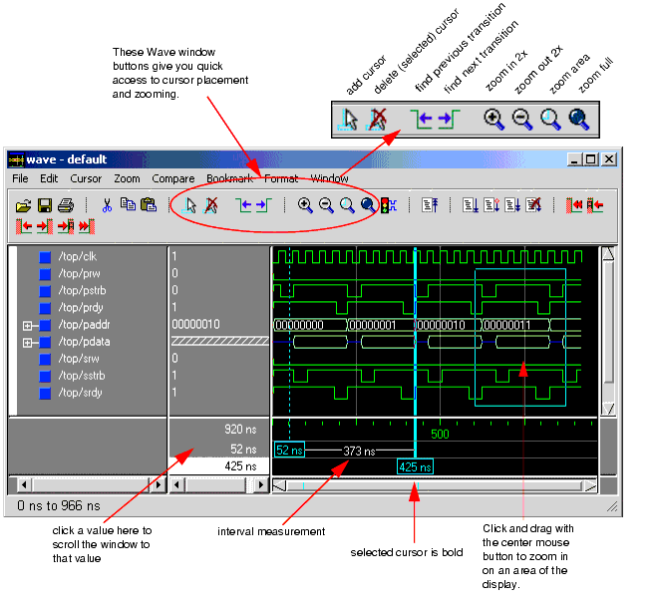Image resolution: width=655 pixels, height=605 pixels.
Task: Click the zoom full toolbar icon
Action: (368, 205)
